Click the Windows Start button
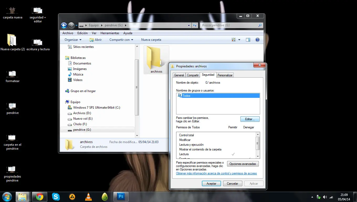The height and width of the screenshot is (202, 357). coord(7,197)
